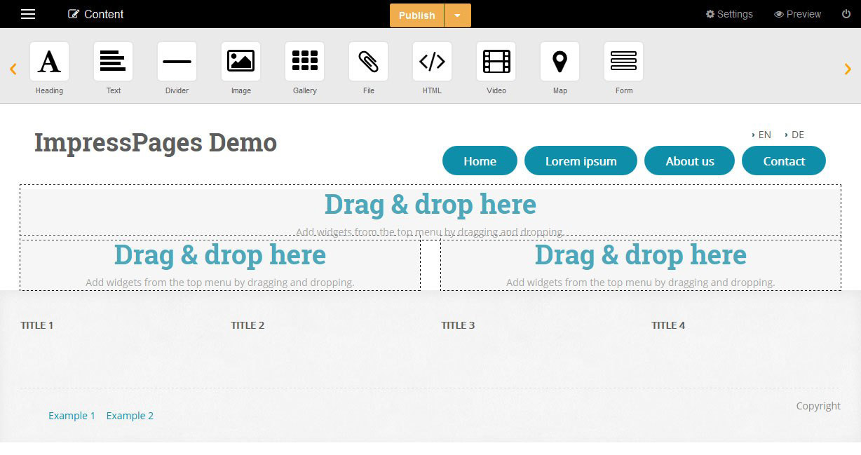
Task: Pick the Divider widget icon
Action: point(177,62)
